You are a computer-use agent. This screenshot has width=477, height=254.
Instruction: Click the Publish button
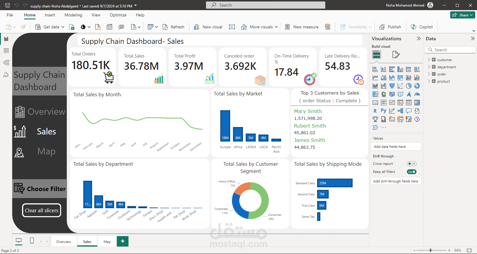pos(390,27)
